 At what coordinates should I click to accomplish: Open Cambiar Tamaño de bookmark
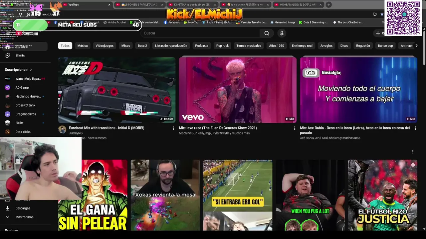point(251,23)
